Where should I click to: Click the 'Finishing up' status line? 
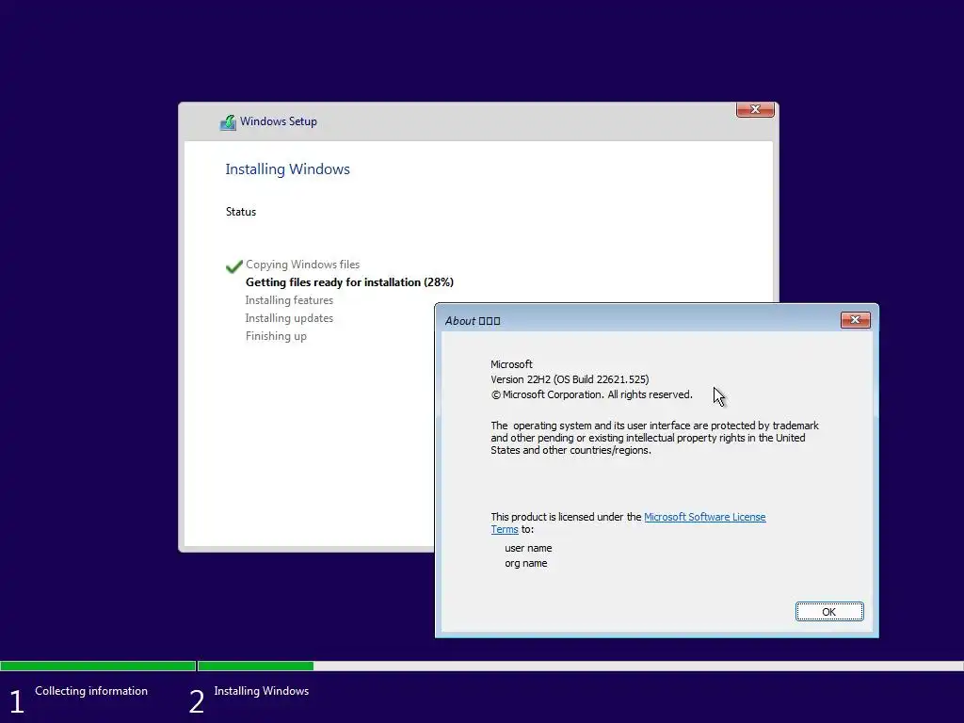point(276,336)
